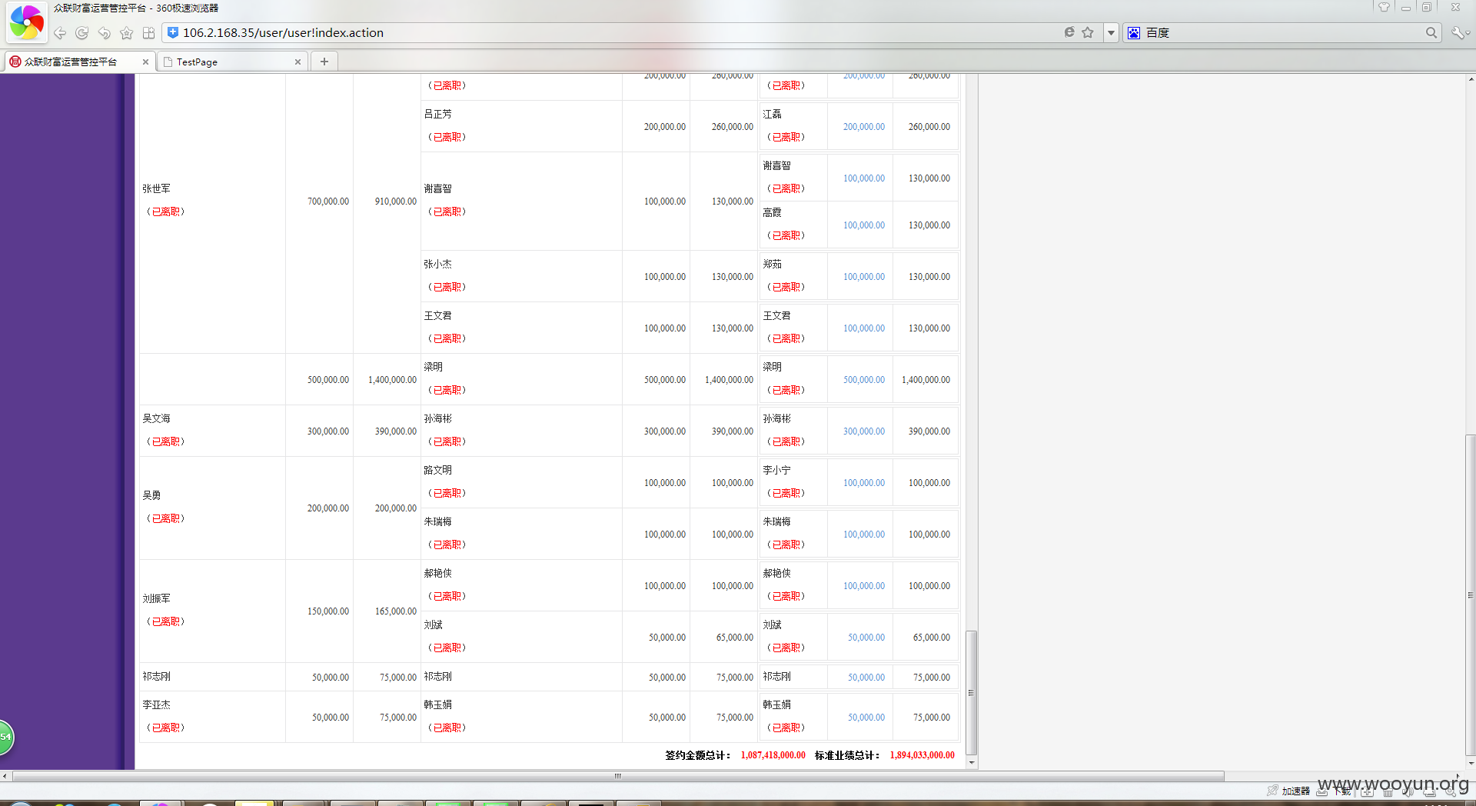The height and width of the screenshot is (806, 1476).
Task: Click the Baidu paw search engine icon
Action: coord(1134,32)
